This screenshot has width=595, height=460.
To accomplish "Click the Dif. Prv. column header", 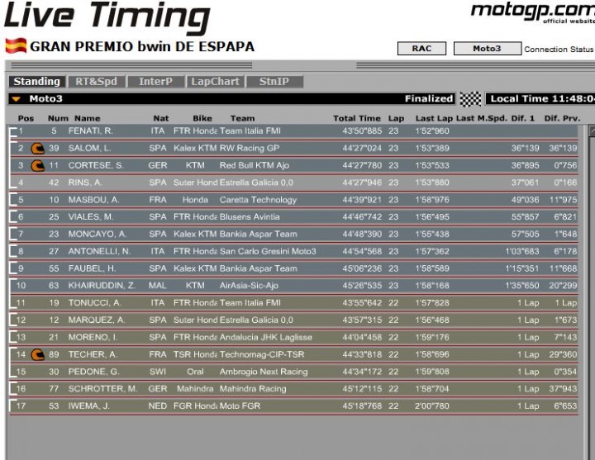I will coord(563,118).
